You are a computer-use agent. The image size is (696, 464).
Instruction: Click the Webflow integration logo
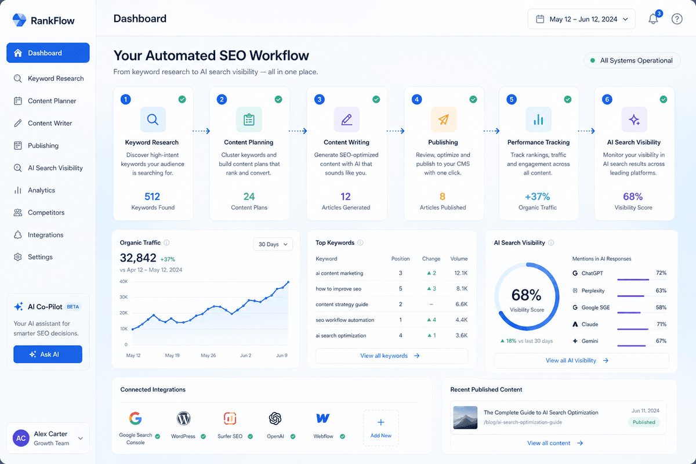tap(323, 418)
